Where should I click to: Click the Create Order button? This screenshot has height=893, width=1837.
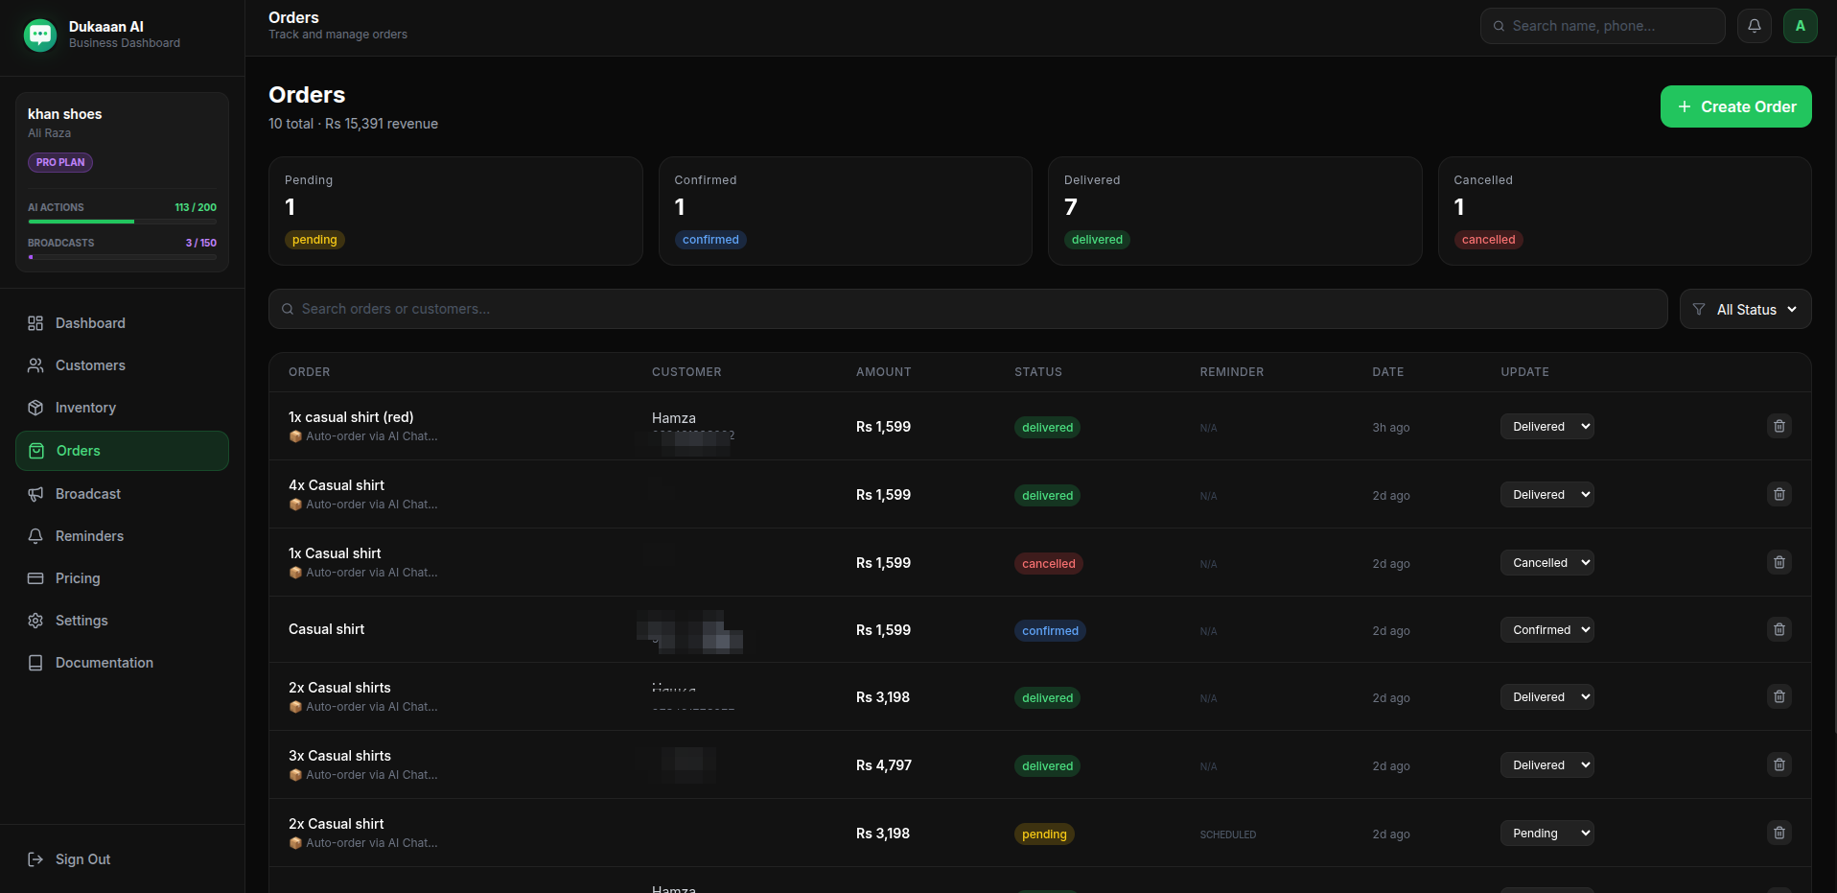tap(1735, 106)
